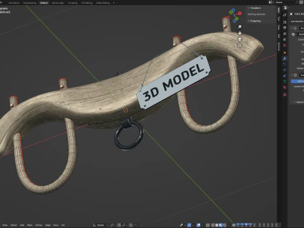This screenshot has width=304, height=228.
Task: Open the Select menu in viewport header
Action: click(x=14, y=225)
